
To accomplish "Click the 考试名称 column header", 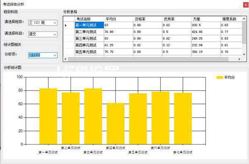I will [89, 19].
